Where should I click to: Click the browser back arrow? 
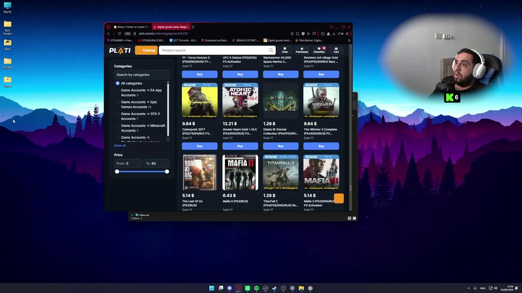(108, 34)
